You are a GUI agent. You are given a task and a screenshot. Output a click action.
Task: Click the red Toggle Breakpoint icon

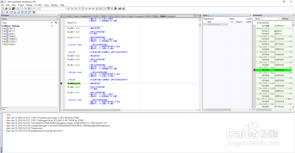(x=116, y=9)
